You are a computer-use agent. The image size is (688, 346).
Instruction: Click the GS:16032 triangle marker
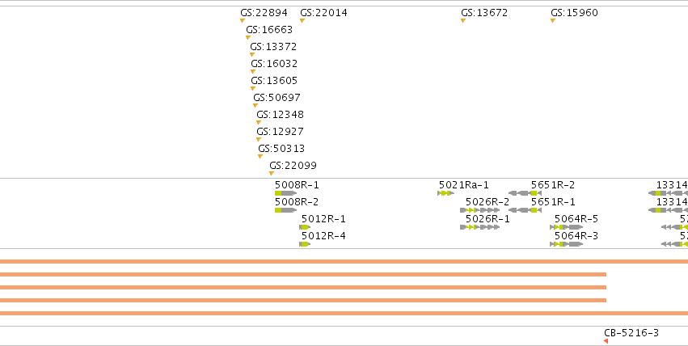(x=253, y=71)
